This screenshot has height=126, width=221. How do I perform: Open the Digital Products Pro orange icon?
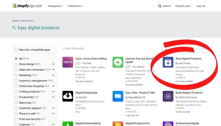tap(118, 124)
